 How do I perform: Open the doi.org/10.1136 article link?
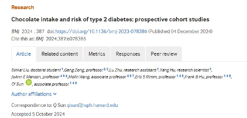(101, 31)
